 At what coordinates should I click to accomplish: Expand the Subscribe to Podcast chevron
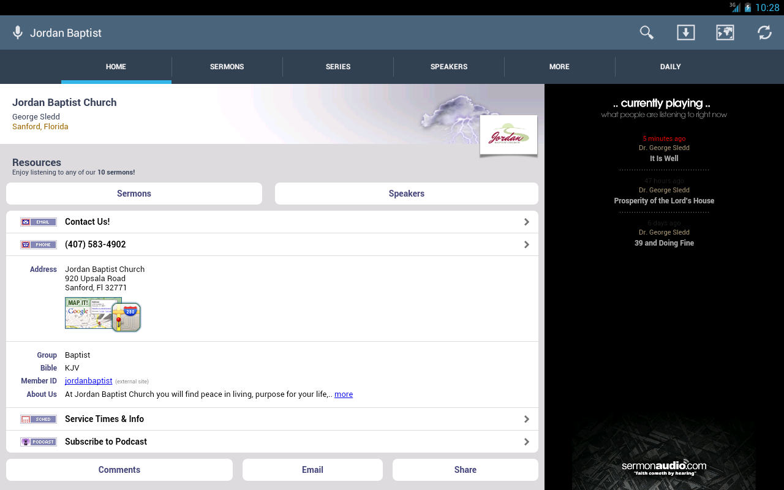(x=527, y=442)
